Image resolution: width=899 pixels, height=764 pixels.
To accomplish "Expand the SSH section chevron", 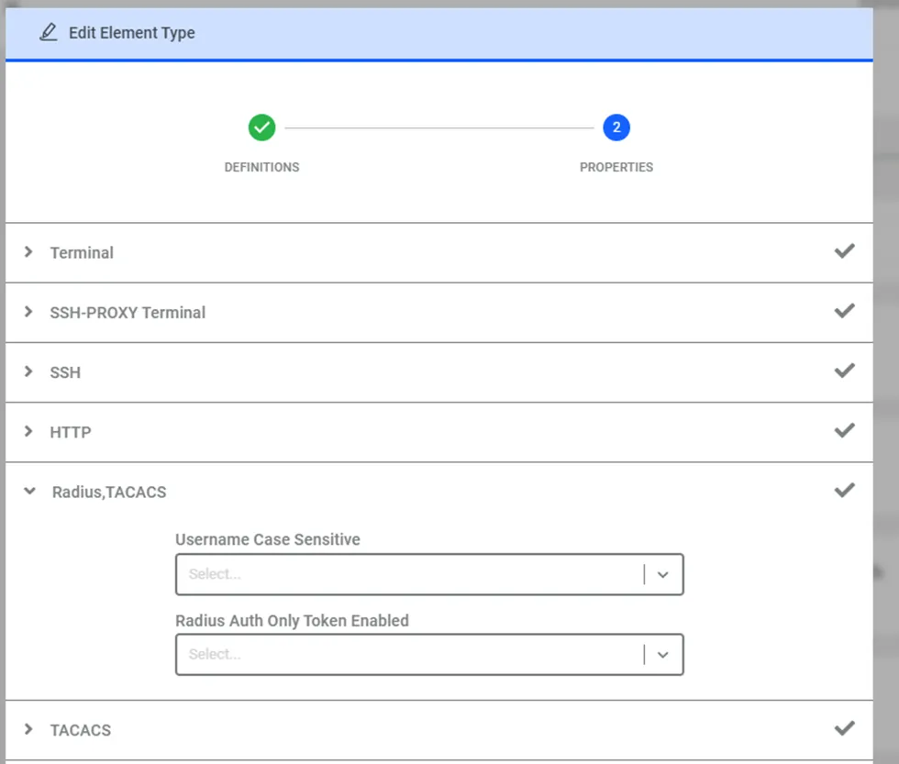I will click(28, 371).
